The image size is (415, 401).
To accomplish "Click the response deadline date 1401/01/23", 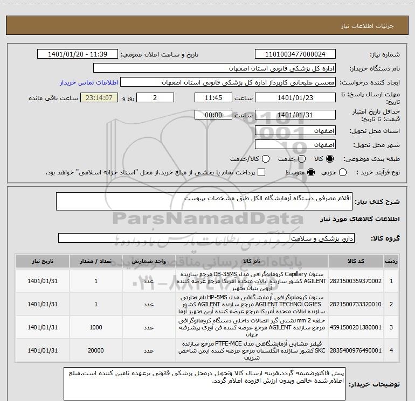I will click(x=295, y=98).
